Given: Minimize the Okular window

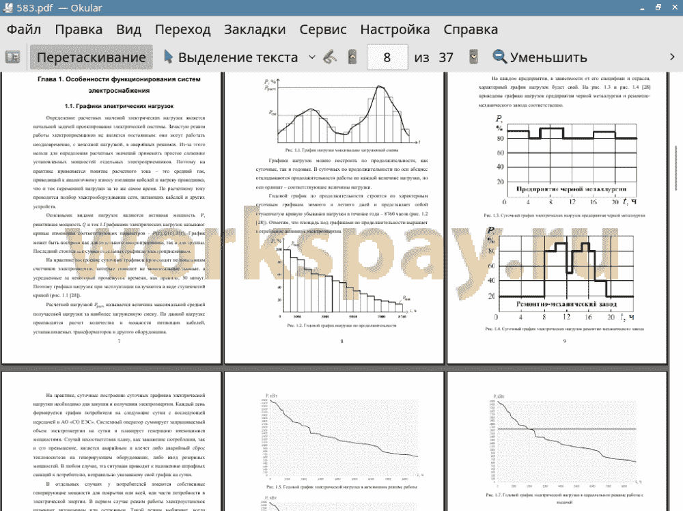Looking at the screenshot, I should (642, 8).
